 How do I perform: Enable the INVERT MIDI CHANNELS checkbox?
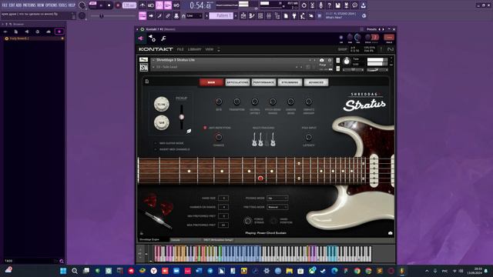pos(156,149)
